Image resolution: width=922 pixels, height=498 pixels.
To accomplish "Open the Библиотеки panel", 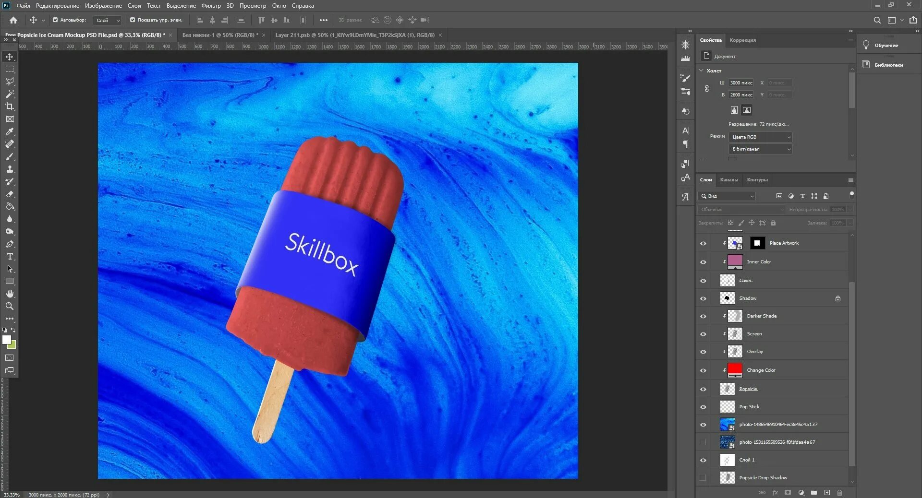I will pyautogui.click(x=888, y=65).
